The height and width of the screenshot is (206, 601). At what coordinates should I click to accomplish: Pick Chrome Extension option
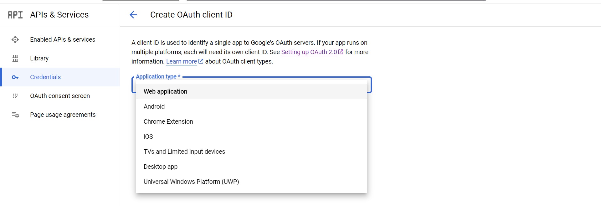pos(252,121)
